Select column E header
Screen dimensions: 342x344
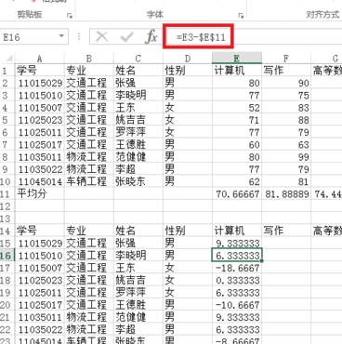[x=237, y=58]
